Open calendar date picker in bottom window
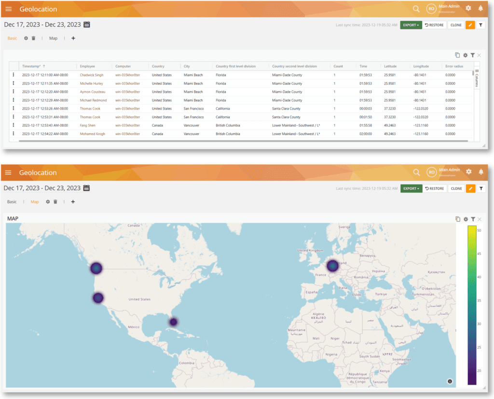The height and width of the screenshot is (399, 494). (x=86, y=188)
